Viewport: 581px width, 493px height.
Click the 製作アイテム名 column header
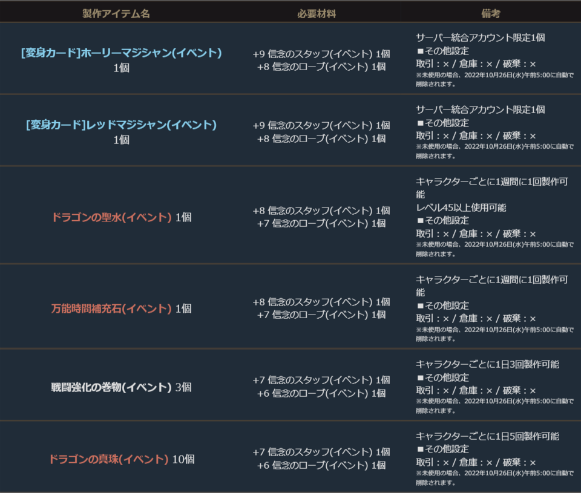[x=116, y=13]
